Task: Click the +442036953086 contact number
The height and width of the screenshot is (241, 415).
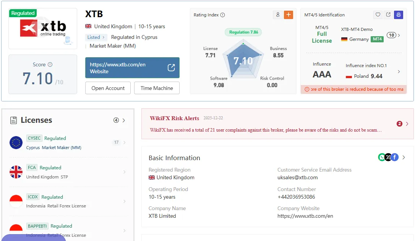Action: click(296, 197)
